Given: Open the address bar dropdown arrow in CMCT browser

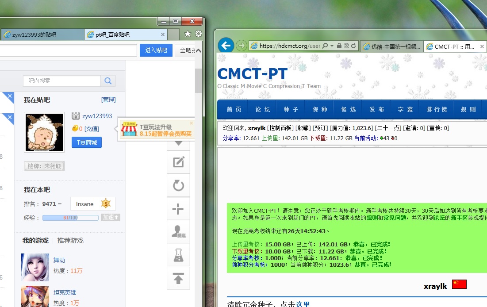Looking at the screenshot, I should pos(332,46).
